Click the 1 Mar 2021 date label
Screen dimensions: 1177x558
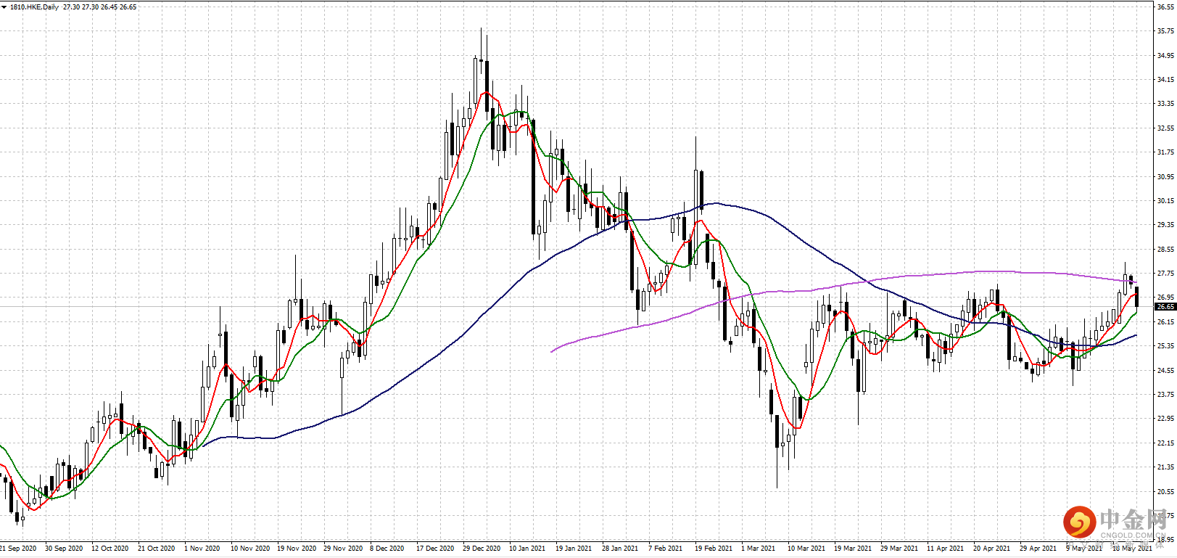[759, 549]
